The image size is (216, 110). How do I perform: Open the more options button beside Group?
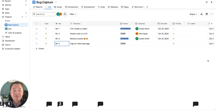click(x=211, y=14)
